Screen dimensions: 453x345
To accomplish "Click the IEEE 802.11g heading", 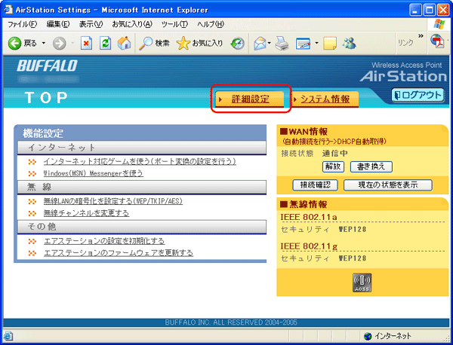I will [x=309, y=246].
